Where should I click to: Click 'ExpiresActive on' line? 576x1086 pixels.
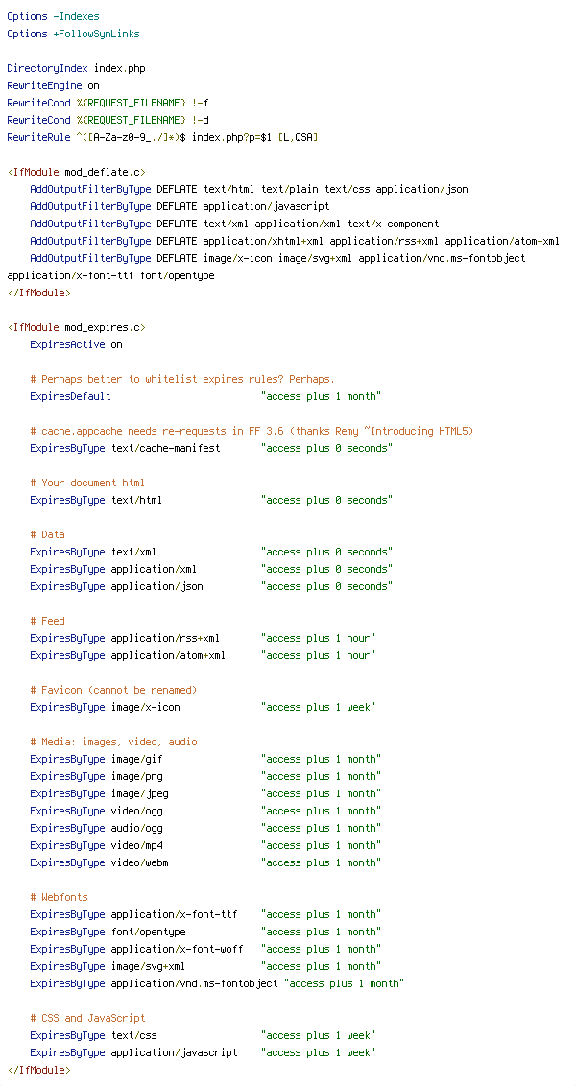click(76, 344)
